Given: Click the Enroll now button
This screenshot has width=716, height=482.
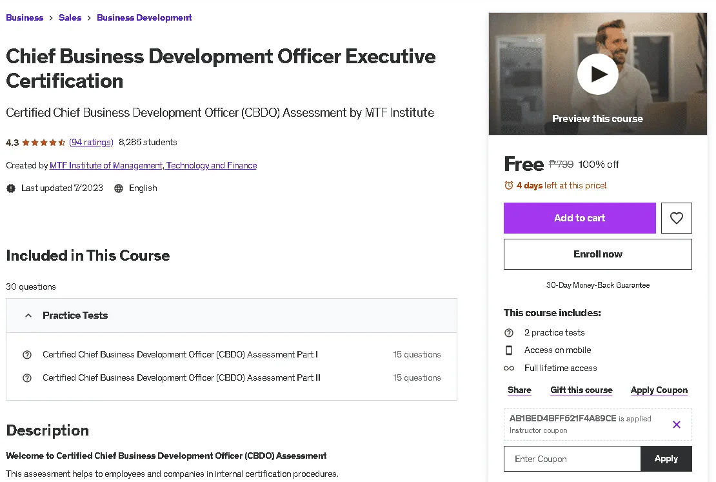Looking at the screenshot, I should click(x=598, y=254).
